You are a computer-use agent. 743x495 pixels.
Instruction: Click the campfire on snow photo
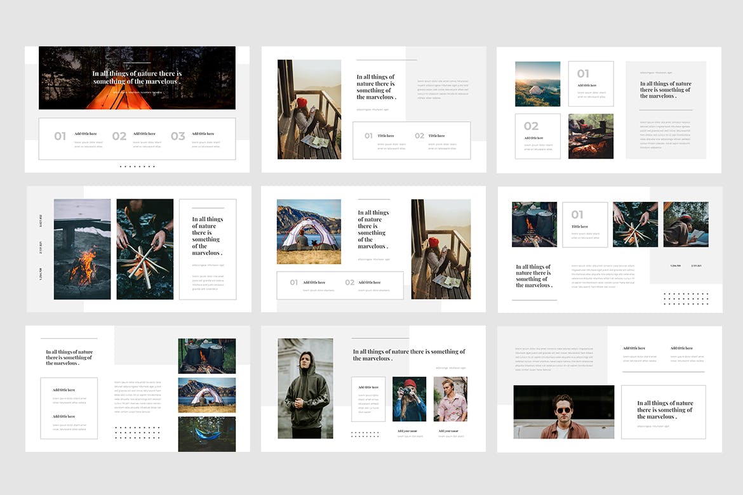82,249
